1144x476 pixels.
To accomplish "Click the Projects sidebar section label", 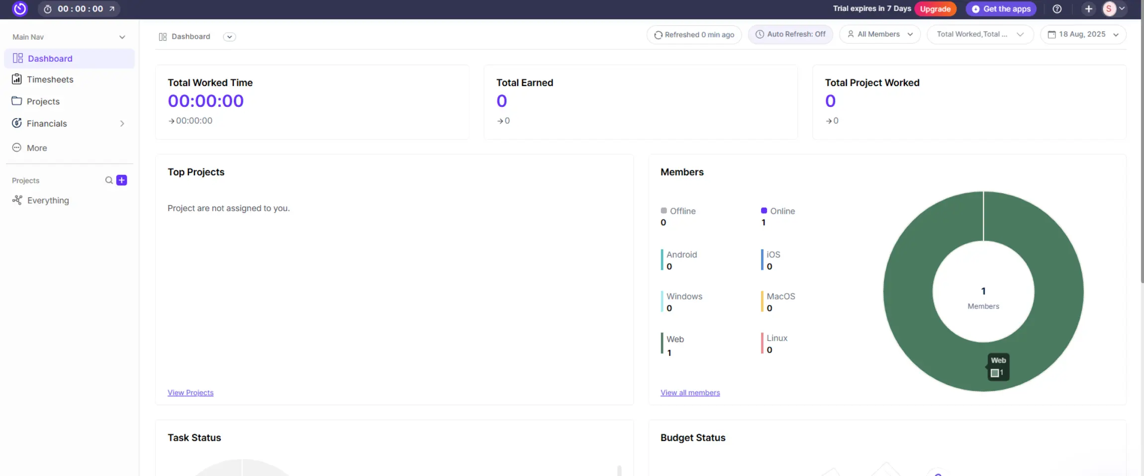I will [x=25, y=180].
